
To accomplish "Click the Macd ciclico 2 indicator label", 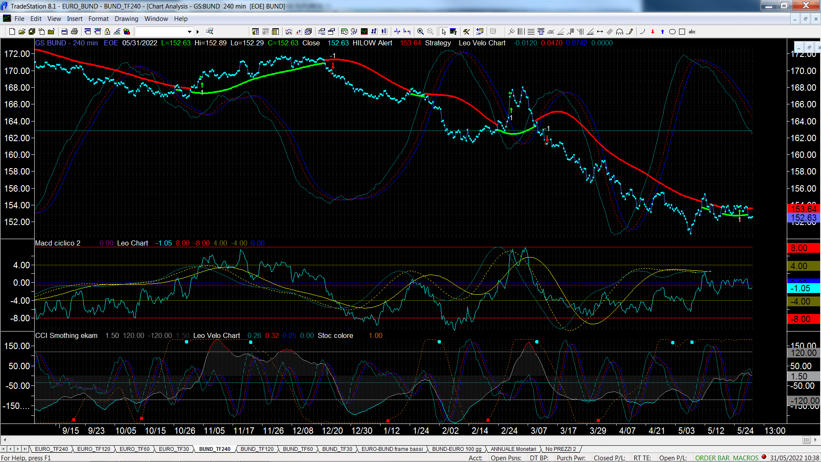I will click(x=58, y=243).
